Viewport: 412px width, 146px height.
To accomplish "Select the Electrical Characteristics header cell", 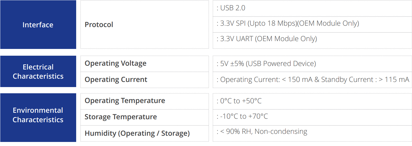I will 38,72.
